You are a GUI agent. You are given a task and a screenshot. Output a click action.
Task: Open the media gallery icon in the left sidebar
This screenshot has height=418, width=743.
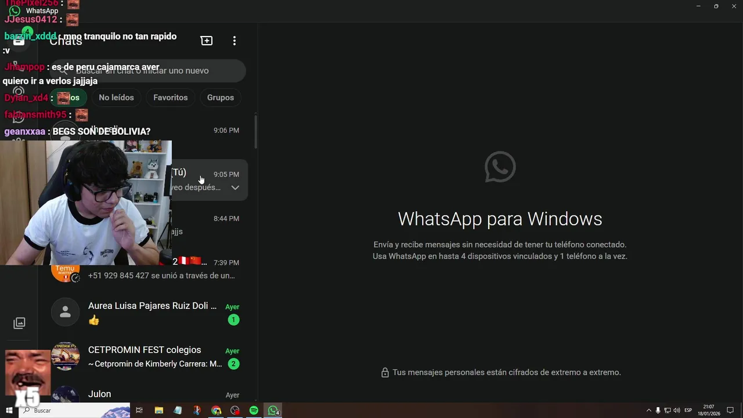point(19,323)
